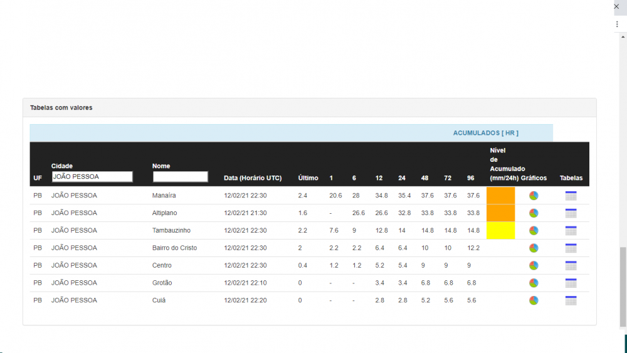Open the table icon for Manaíra
627x353 pixels.
click(571, 196)
